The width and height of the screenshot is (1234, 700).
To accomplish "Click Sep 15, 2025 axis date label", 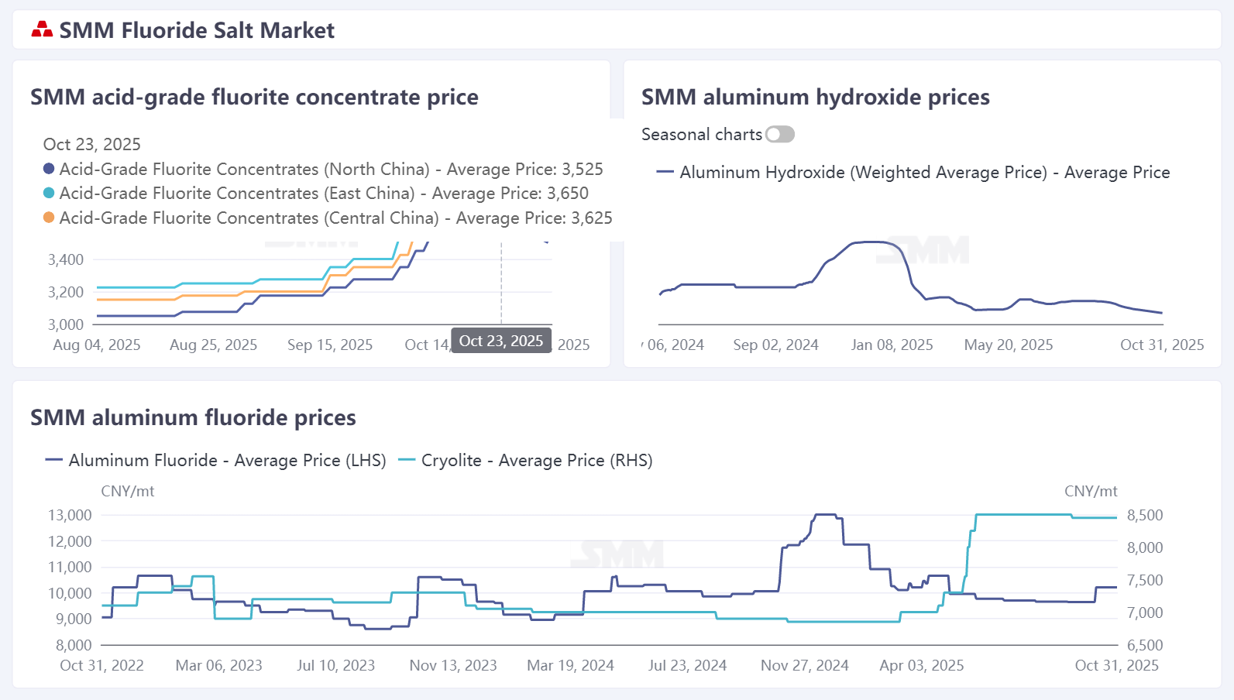I will [330, 345].
